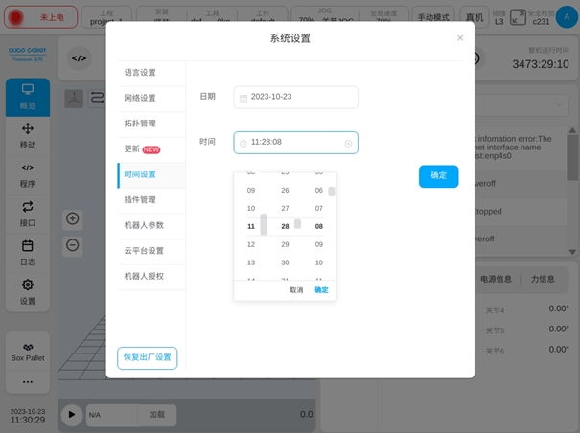
Task: Switch to the 网络设置 settings tab
Action: click(x=140, y=98)
